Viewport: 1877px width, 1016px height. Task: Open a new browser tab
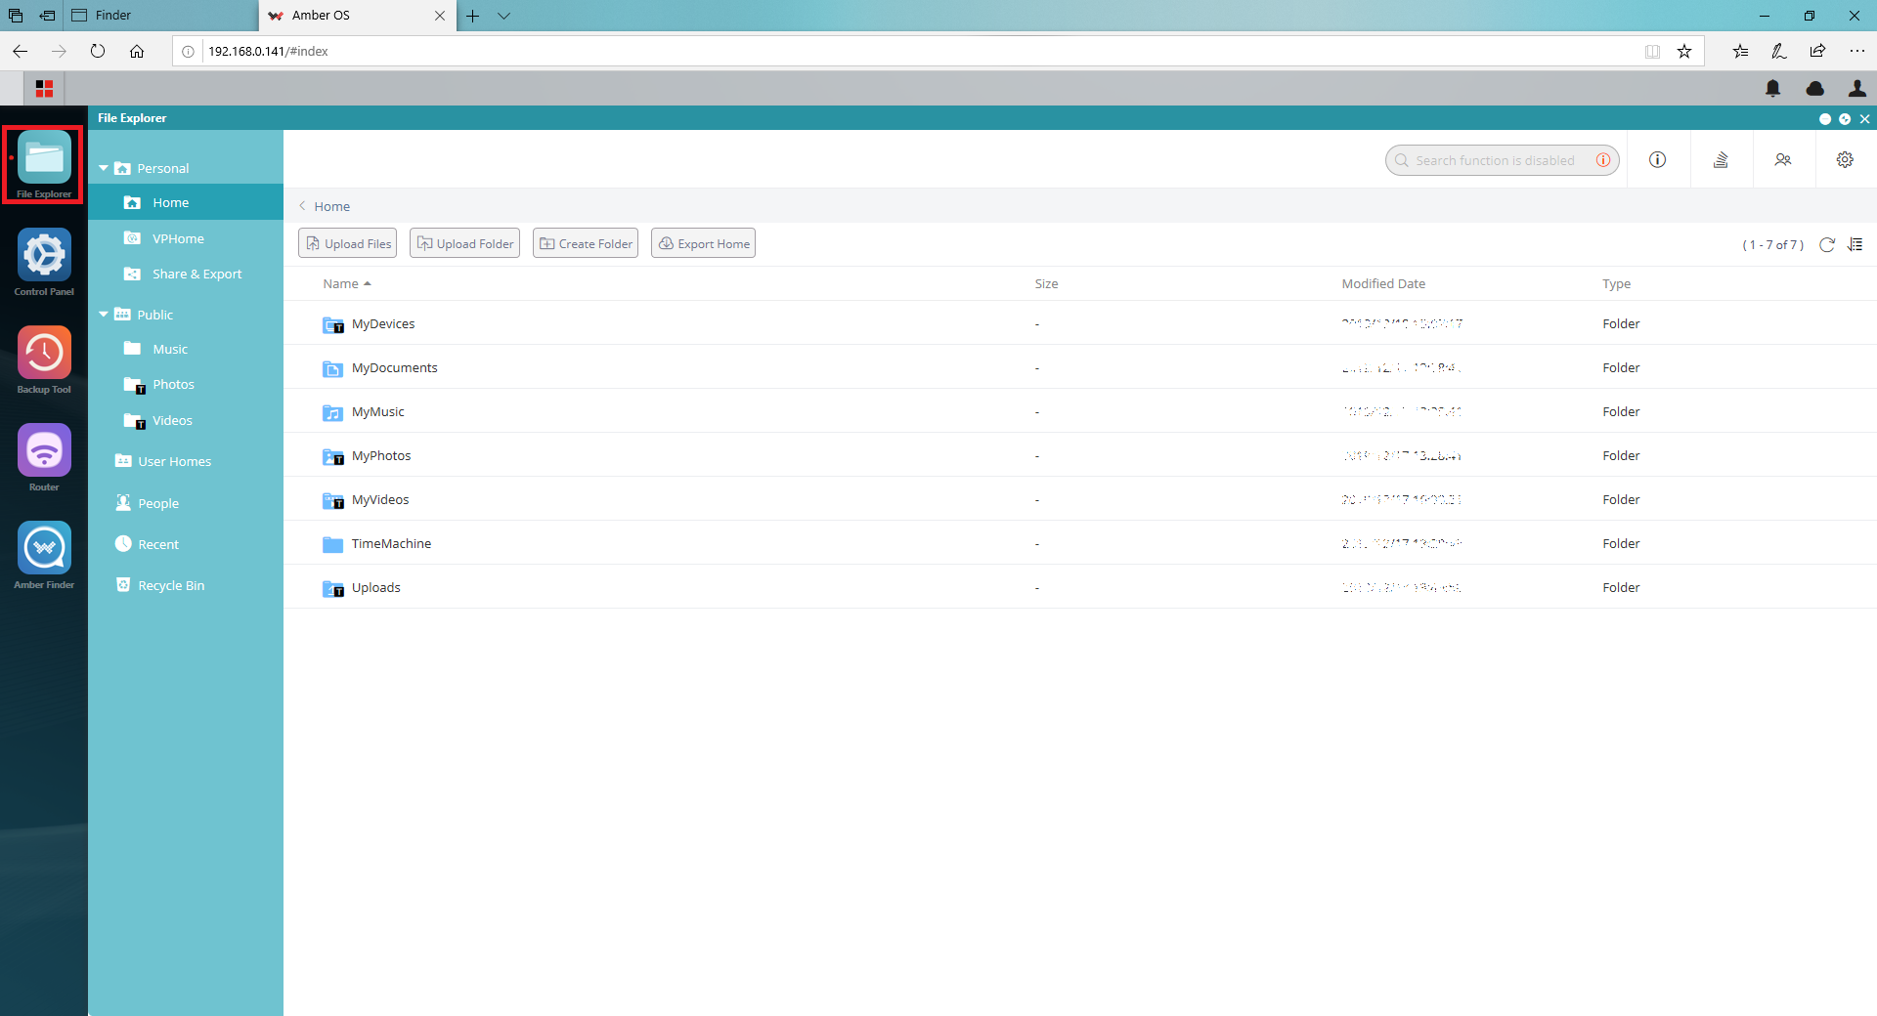tap(473, 16)
